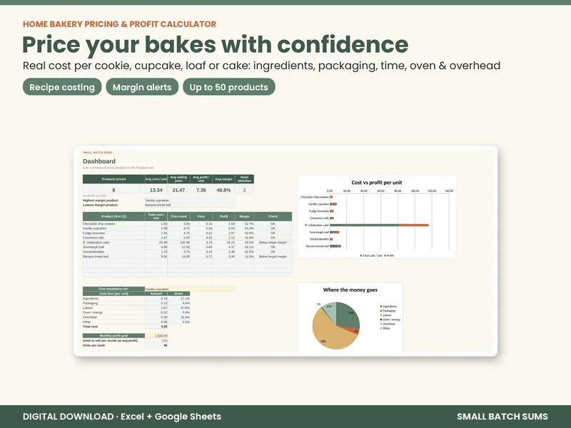This screenshot has height=428, width=571.
Task: Select the Labour share 57.6% cell
Action: 179,308
